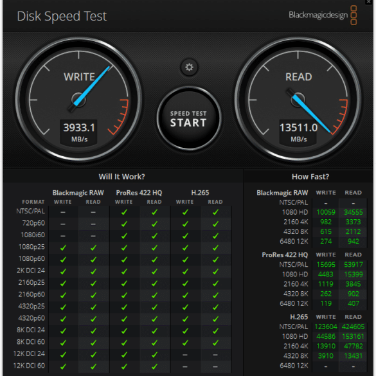The height and width of the screenshot is (376, 376).
Task: Click the 1080p60 format row label
Action: pyautogui.click(x=32, y=259)
